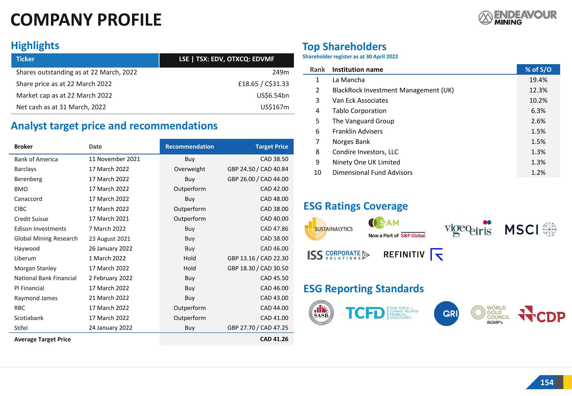Screen dimensions: 572x396
Task: Click the '% of S/O' column header
Action: tap(538, 69)
